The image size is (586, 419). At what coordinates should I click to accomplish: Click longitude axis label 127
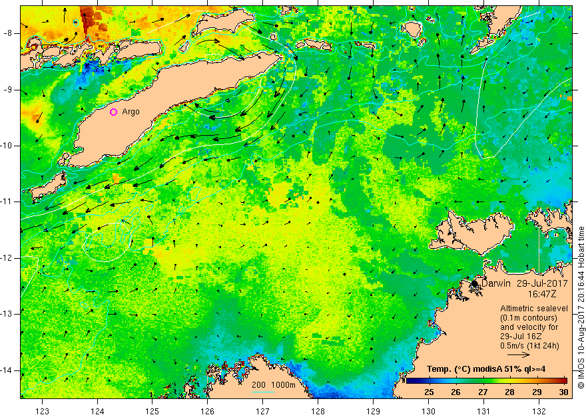pyautogui.click(x=263, y=412)
